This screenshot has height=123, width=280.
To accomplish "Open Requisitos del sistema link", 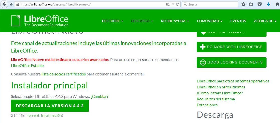I will tap(216, 99).
